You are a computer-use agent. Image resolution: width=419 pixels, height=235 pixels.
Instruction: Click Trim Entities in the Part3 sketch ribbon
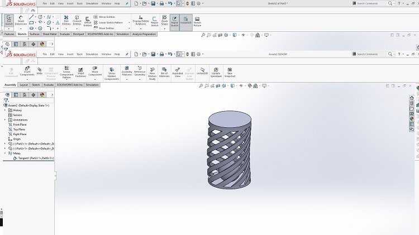(x=66, y=20)
